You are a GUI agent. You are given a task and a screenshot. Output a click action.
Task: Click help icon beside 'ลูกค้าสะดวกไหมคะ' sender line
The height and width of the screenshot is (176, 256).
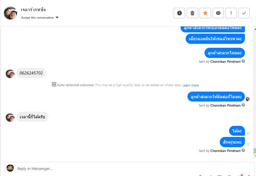coord(243,61)
